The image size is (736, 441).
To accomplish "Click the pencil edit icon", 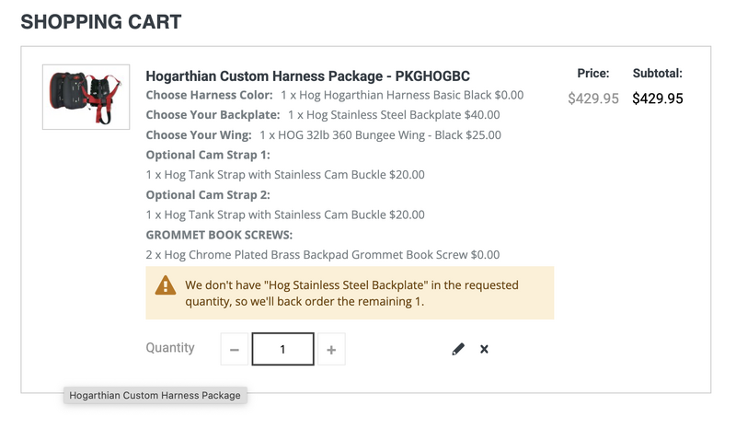I will click(x=458, y=349).
